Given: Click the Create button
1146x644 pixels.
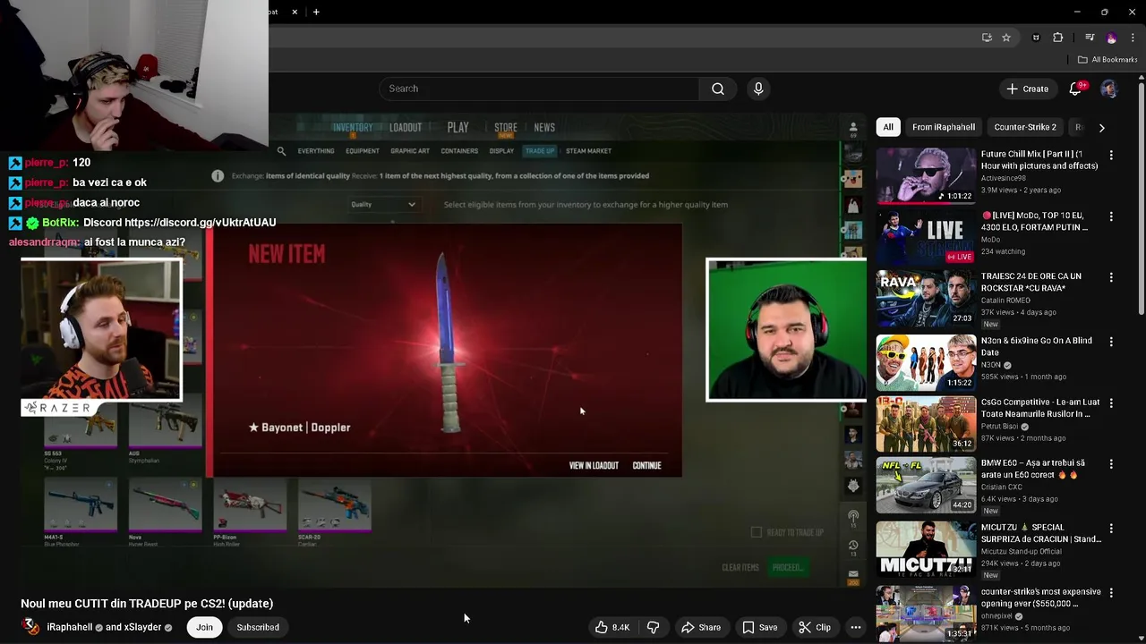Looking at the screenshot, I should tap(1027, 89).
